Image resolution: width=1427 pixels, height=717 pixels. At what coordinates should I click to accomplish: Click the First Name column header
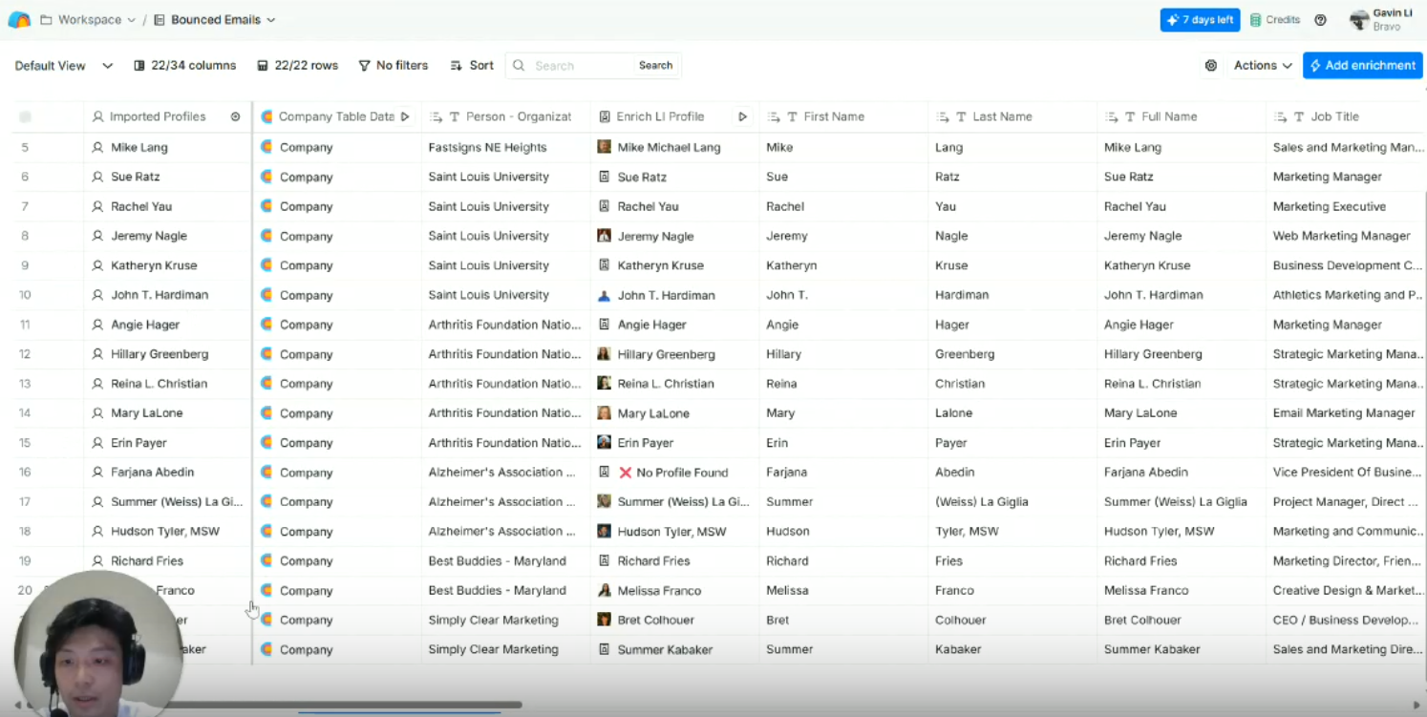[x=844, y=116]
